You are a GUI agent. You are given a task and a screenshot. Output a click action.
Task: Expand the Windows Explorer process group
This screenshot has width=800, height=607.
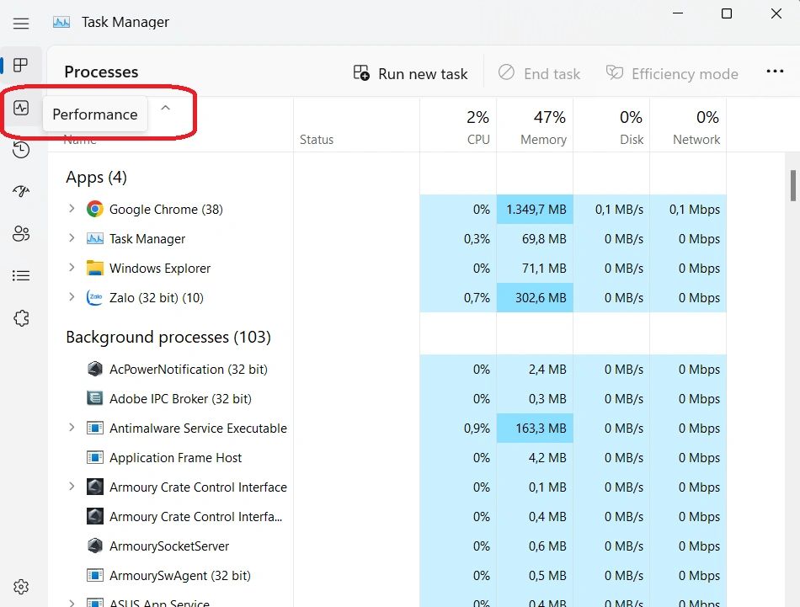[72, 268]
